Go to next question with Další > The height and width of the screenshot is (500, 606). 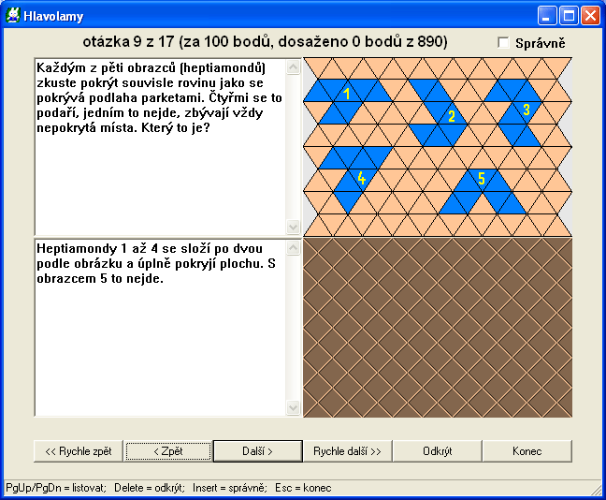point(257,450)
